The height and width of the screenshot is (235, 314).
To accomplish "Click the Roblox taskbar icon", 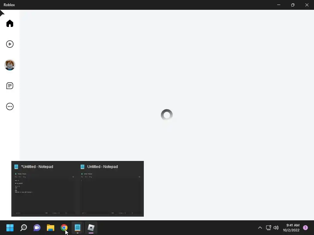I will tap(91, 228).
